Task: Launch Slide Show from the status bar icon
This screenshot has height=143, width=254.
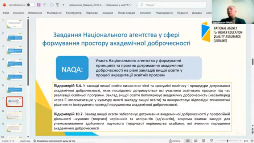Action: [212, 141]
